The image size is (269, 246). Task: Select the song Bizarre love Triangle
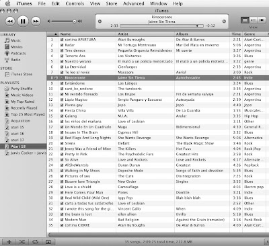click(x=82, y=181)
